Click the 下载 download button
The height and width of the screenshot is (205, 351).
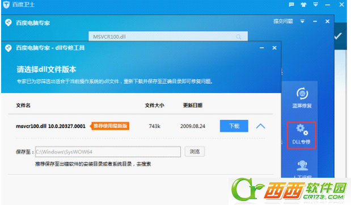(234, 126)
